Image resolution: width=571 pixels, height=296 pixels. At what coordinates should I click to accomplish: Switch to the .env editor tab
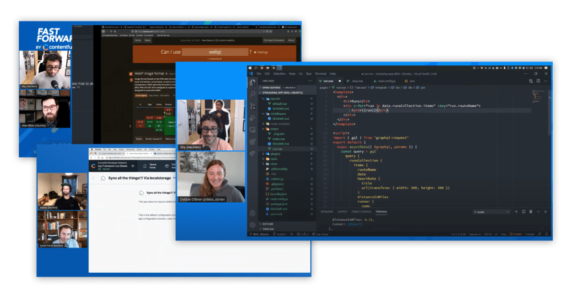click(409, 81)
